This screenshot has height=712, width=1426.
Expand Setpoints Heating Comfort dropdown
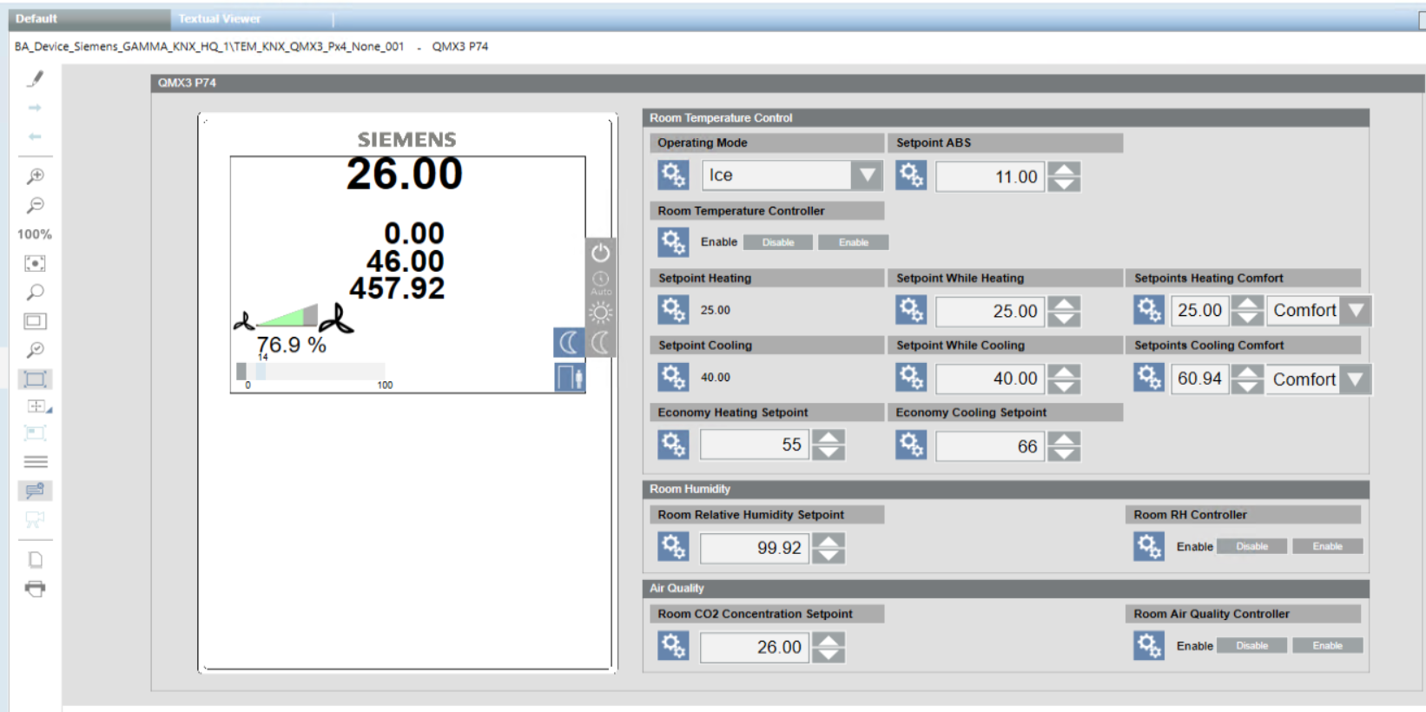[1356, 311]
